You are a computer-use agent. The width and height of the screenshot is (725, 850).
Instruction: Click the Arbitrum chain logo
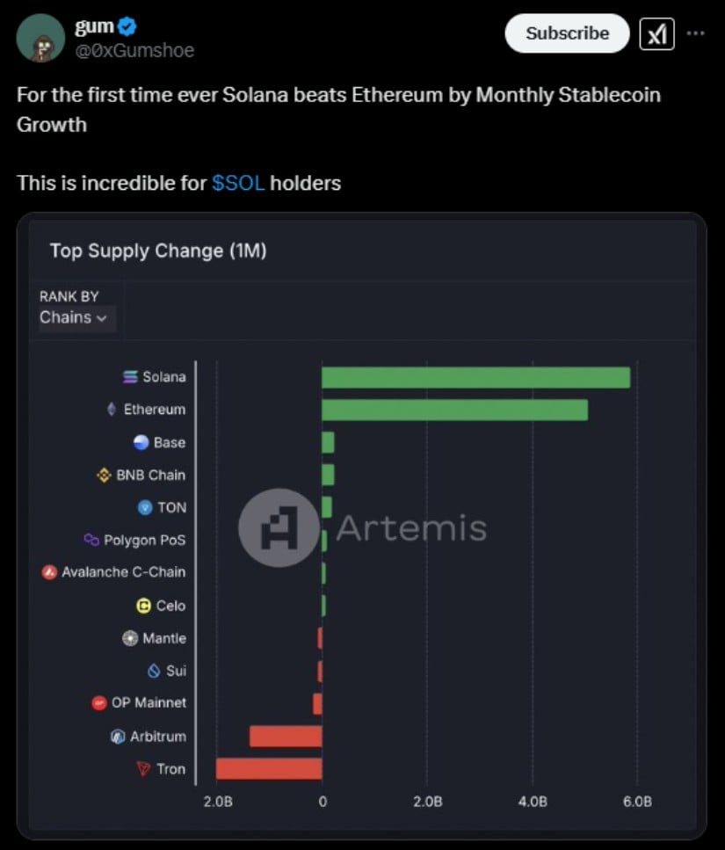(118, 737)
